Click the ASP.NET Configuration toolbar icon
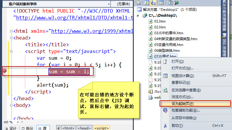 click(176, 3)
